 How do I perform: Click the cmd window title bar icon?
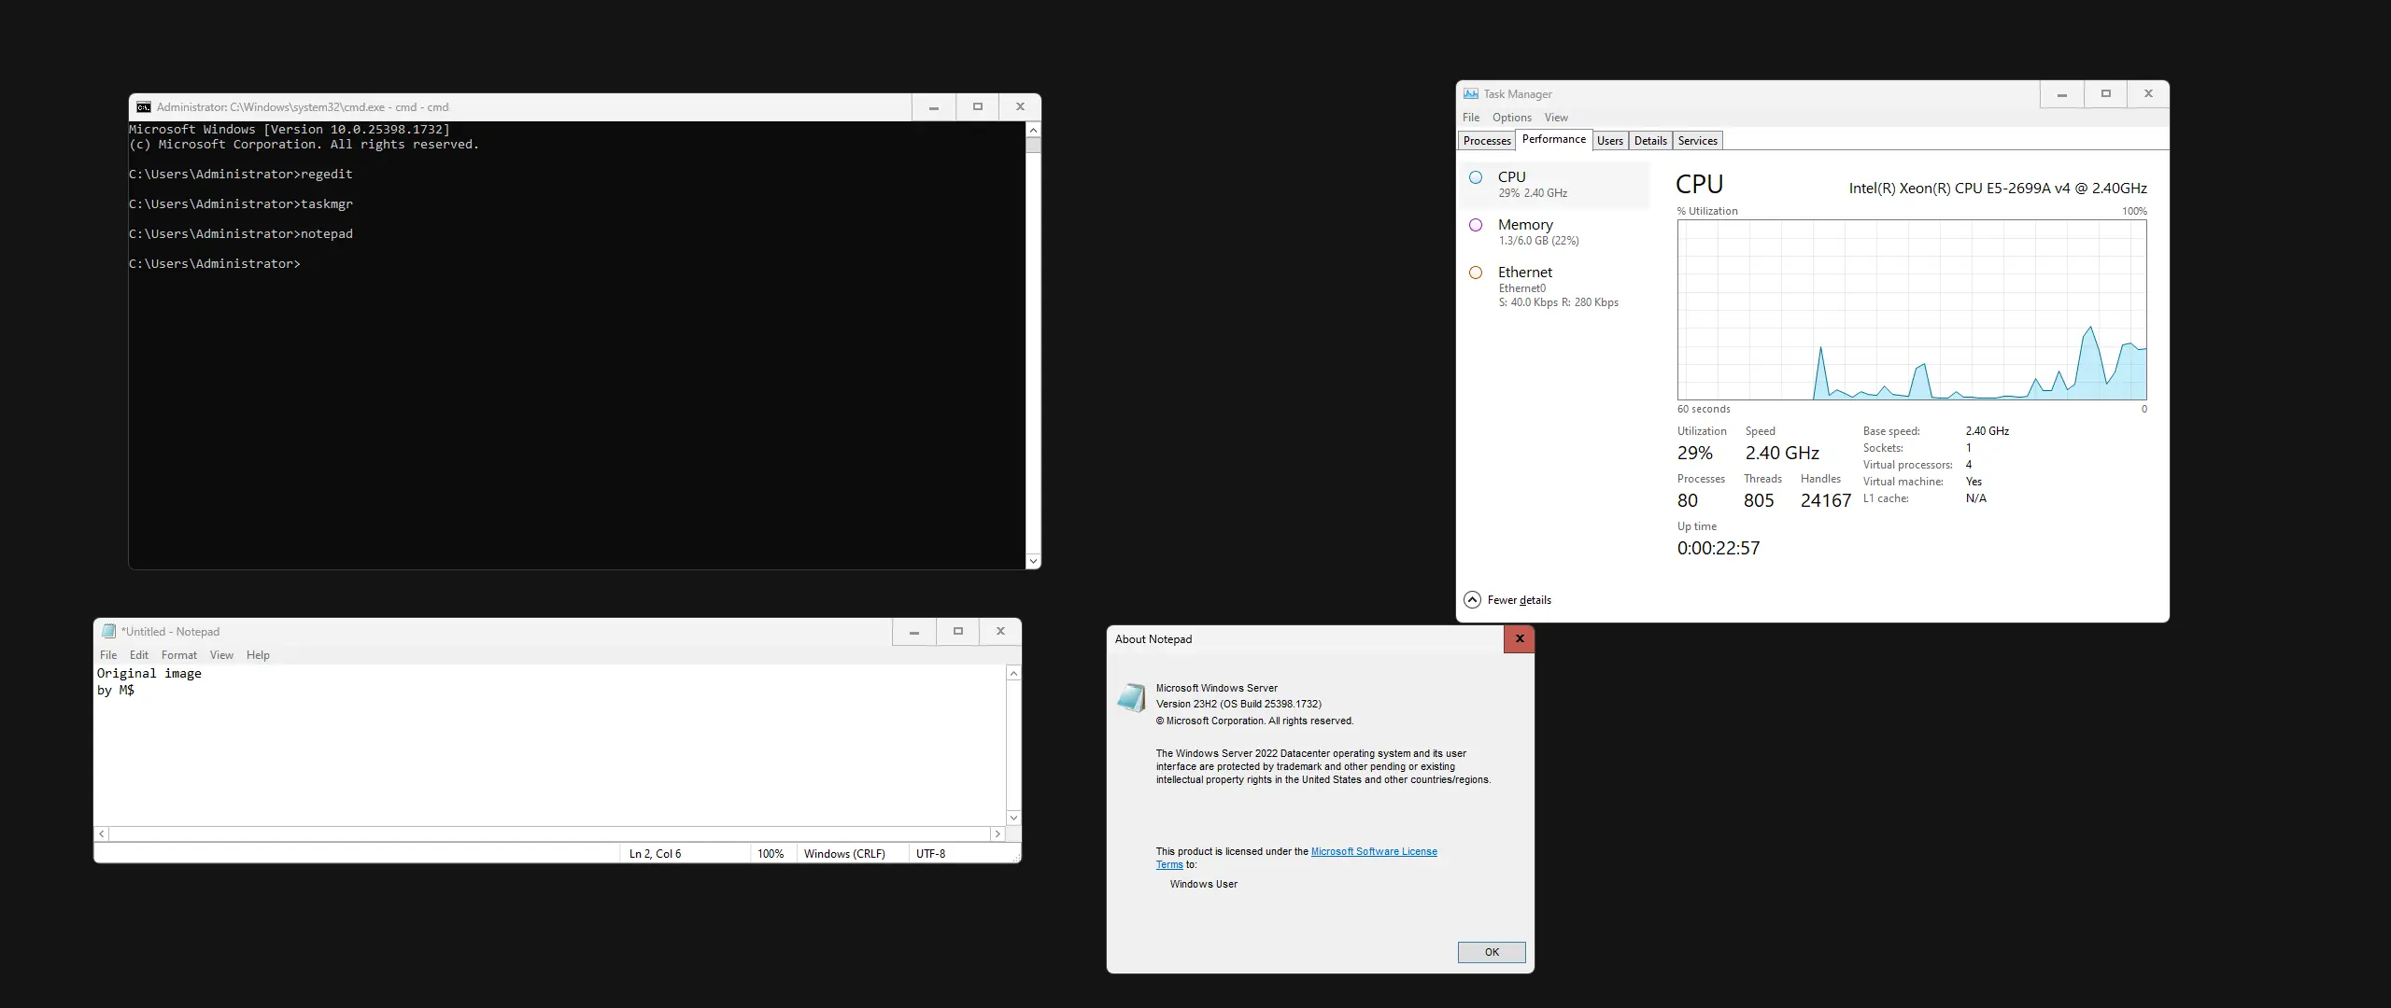click(x=143, y=107)
